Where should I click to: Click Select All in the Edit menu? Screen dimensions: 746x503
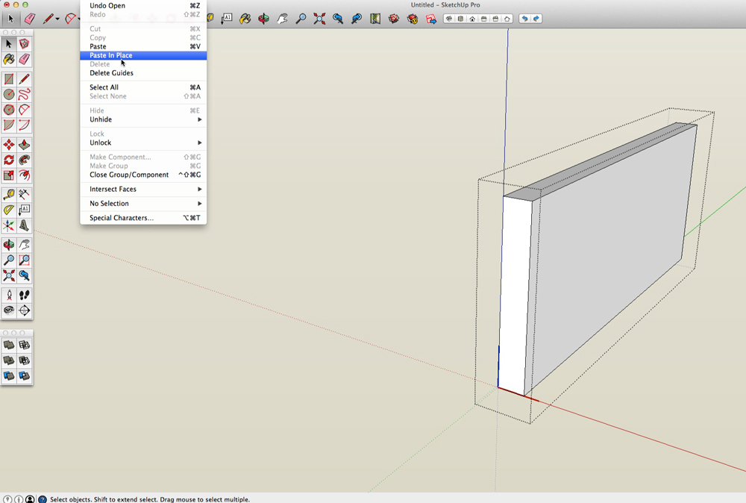click(104, 87)
